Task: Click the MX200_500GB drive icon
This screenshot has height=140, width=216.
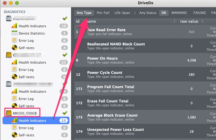Action: pos(9,113)
